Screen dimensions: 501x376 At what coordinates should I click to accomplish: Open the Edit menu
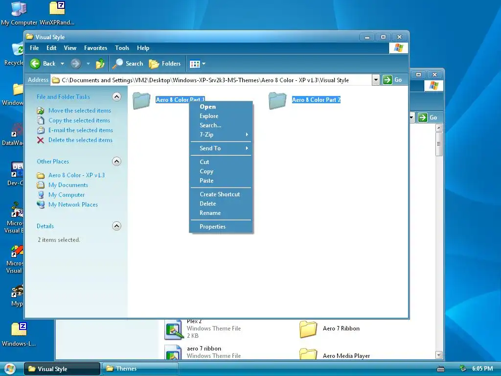pyautogui.click(x=51, y=48)
